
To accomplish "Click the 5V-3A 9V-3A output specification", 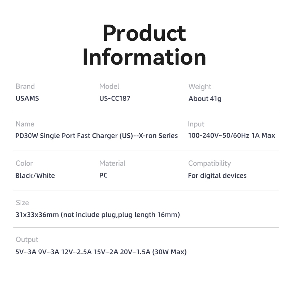I will [x=101, y=252].
